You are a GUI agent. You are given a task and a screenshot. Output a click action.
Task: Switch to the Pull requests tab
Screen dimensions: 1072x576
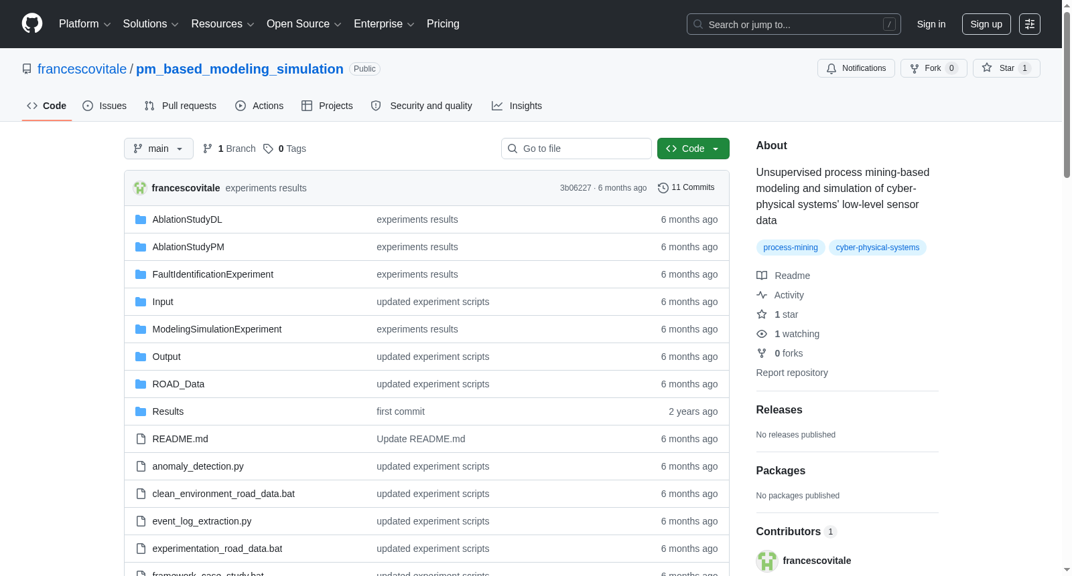click(x=180, y=106)
